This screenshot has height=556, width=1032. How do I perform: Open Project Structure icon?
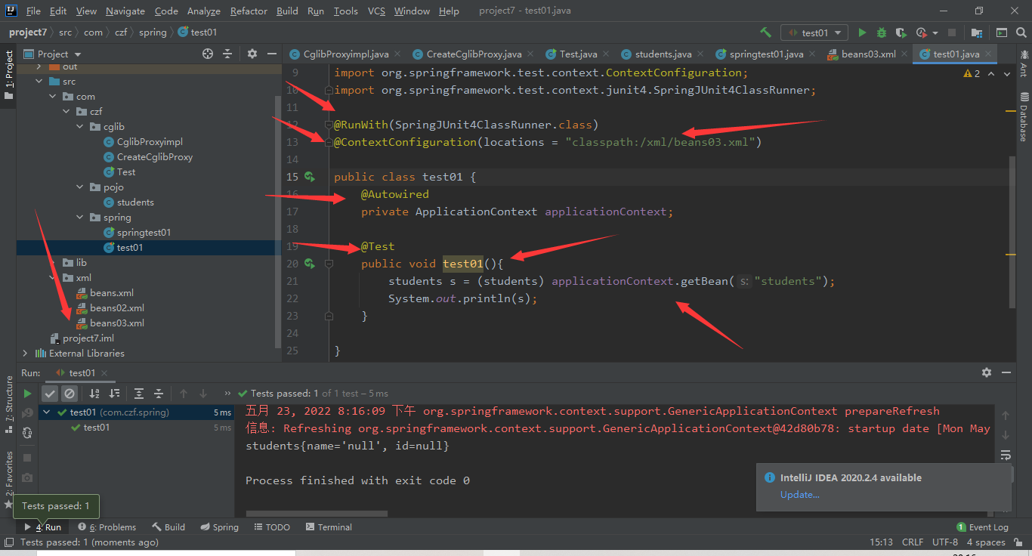[x=977, y=32]
